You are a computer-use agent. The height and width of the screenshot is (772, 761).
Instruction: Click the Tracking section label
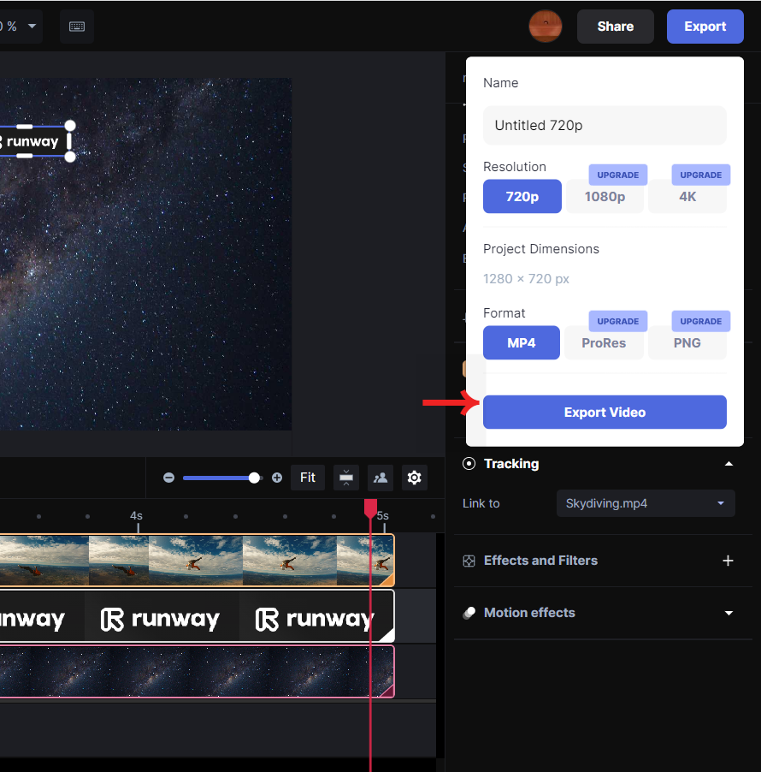pyautogui.click(x=511, y=464)
